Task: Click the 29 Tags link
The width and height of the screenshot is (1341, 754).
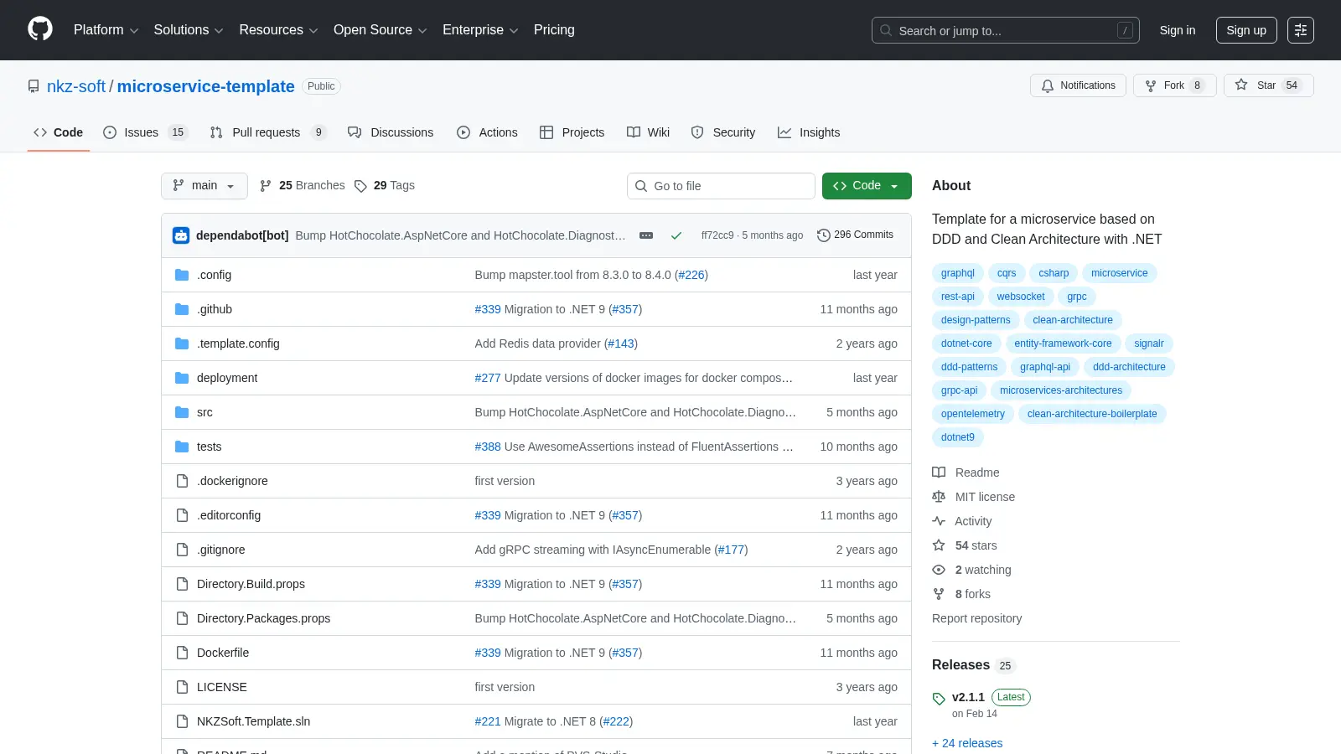Action: (385, 185)
